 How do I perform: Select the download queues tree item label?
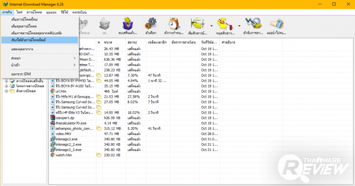pyautogui.click(x=26, y=91)
